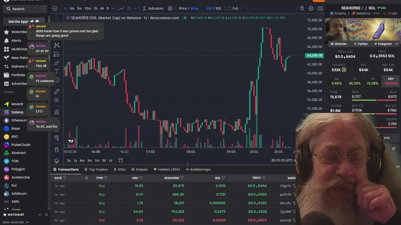
Task: Filter transactions by USD column
Action: pos(141,178)
